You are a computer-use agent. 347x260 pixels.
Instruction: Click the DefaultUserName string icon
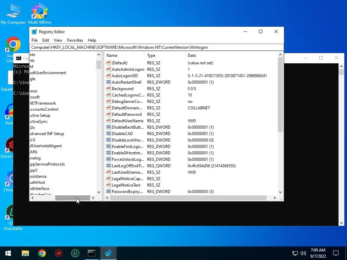point(108,121)
